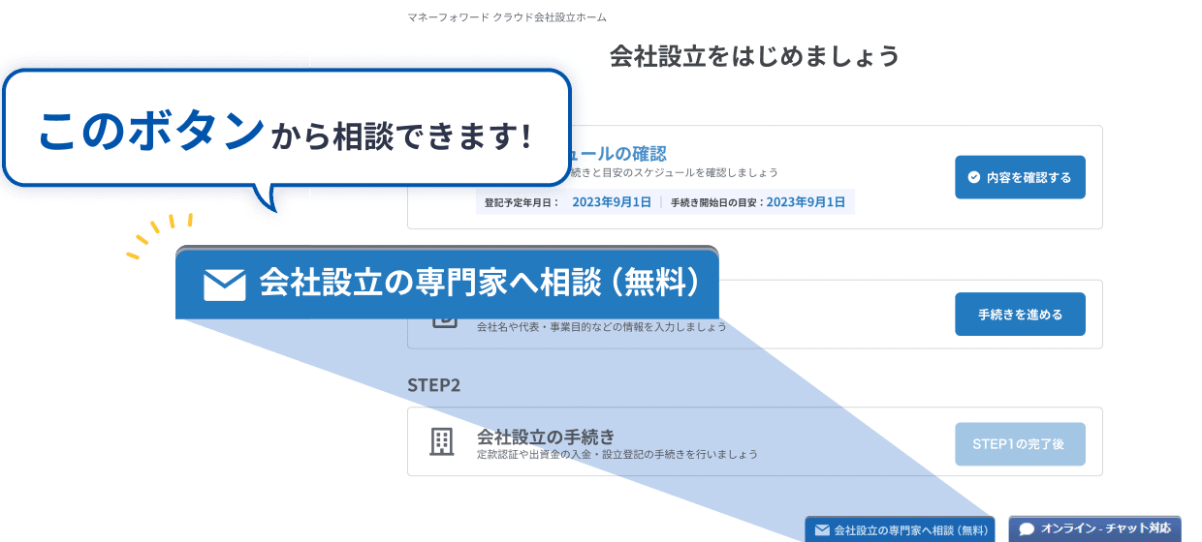The height and width of the screenshot is (542, 1202).
Task: Click the 登記予定年月日 date 2023年9月1日
Action: (611, 202)
